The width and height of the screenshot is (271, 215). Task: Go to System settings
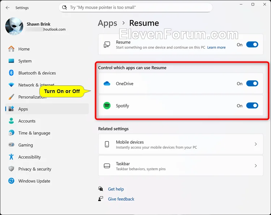(47, 61)
